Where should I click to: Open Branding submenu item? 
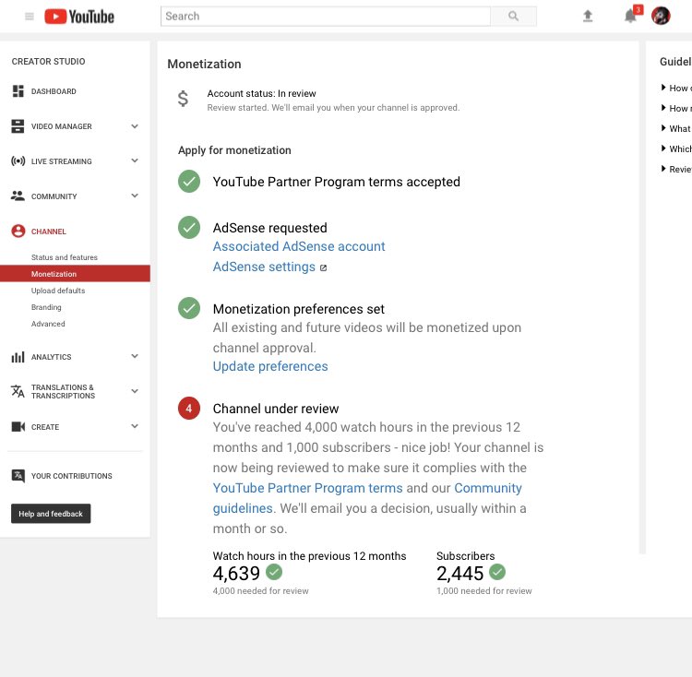pos(46,307)
